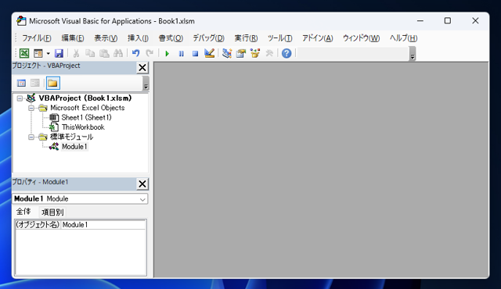Image resolution: width=501 pixels, height=289 pixels.
Task: Open the Insert object dropdown arrow
Action: click(49, 53)
